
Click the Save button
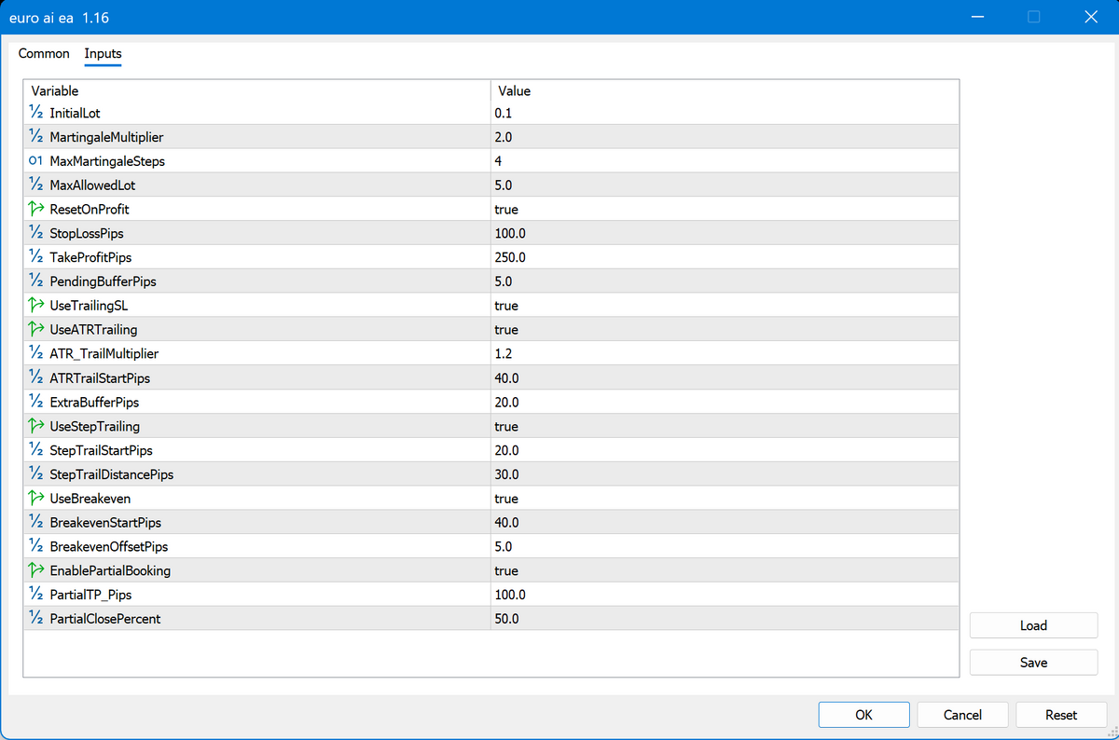click(1033, 662)
